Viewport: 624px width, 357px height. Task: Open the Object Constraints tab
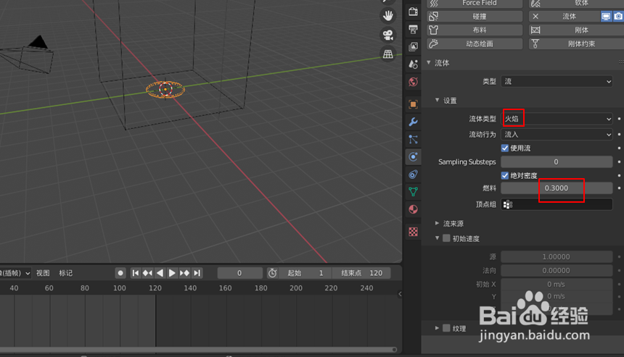(413, 175)
